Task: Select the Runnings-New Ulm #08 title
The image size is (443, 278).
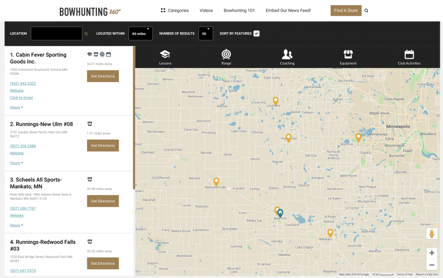Action: pos(42,124)
